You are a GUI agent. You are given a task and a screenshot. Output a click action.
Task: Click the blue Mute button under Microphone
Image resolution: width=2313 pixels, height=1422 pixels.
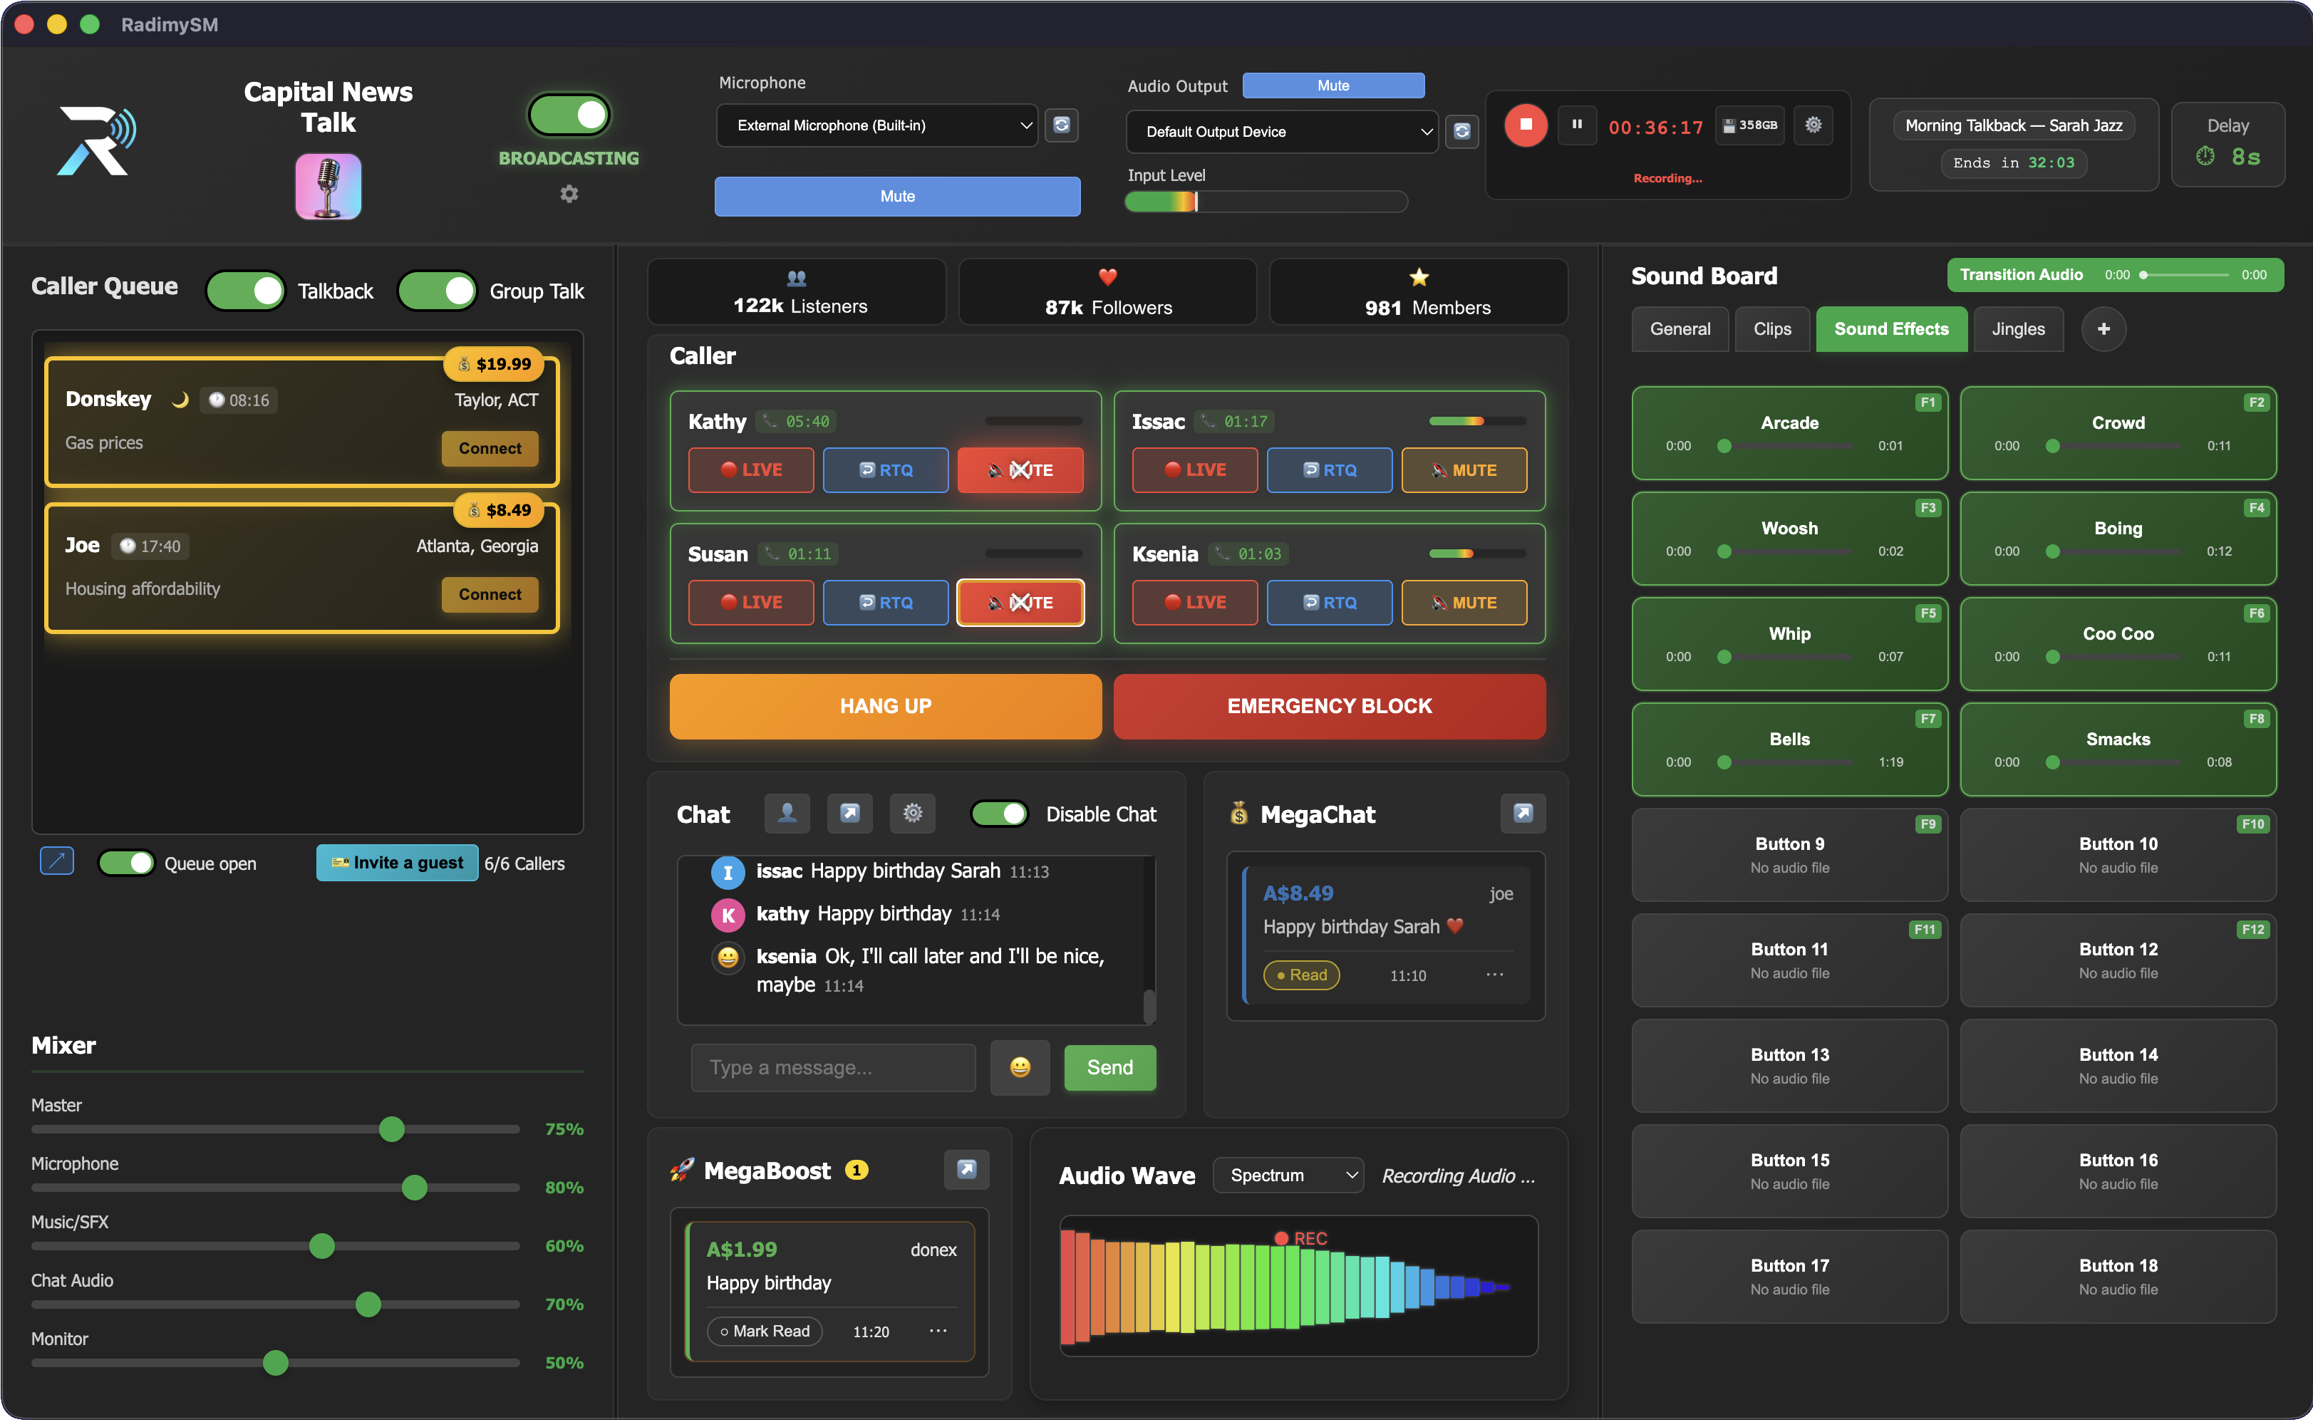click(x=897, y=196)
